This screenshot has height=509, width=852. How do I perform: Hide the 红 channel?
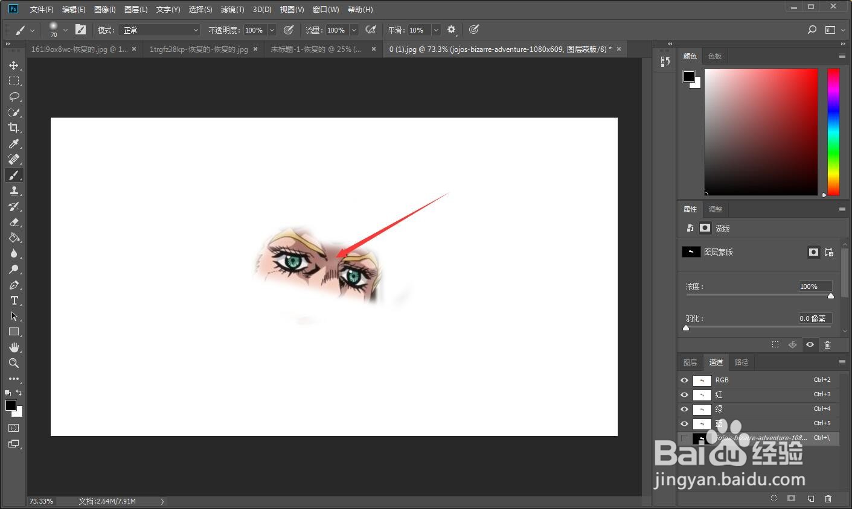click(684, 394)
